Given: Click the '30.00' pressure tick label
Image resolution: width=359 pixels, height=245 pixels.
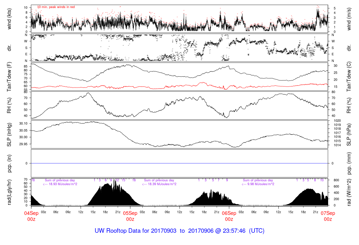Looking at the screenshot, I should (23, 137).
